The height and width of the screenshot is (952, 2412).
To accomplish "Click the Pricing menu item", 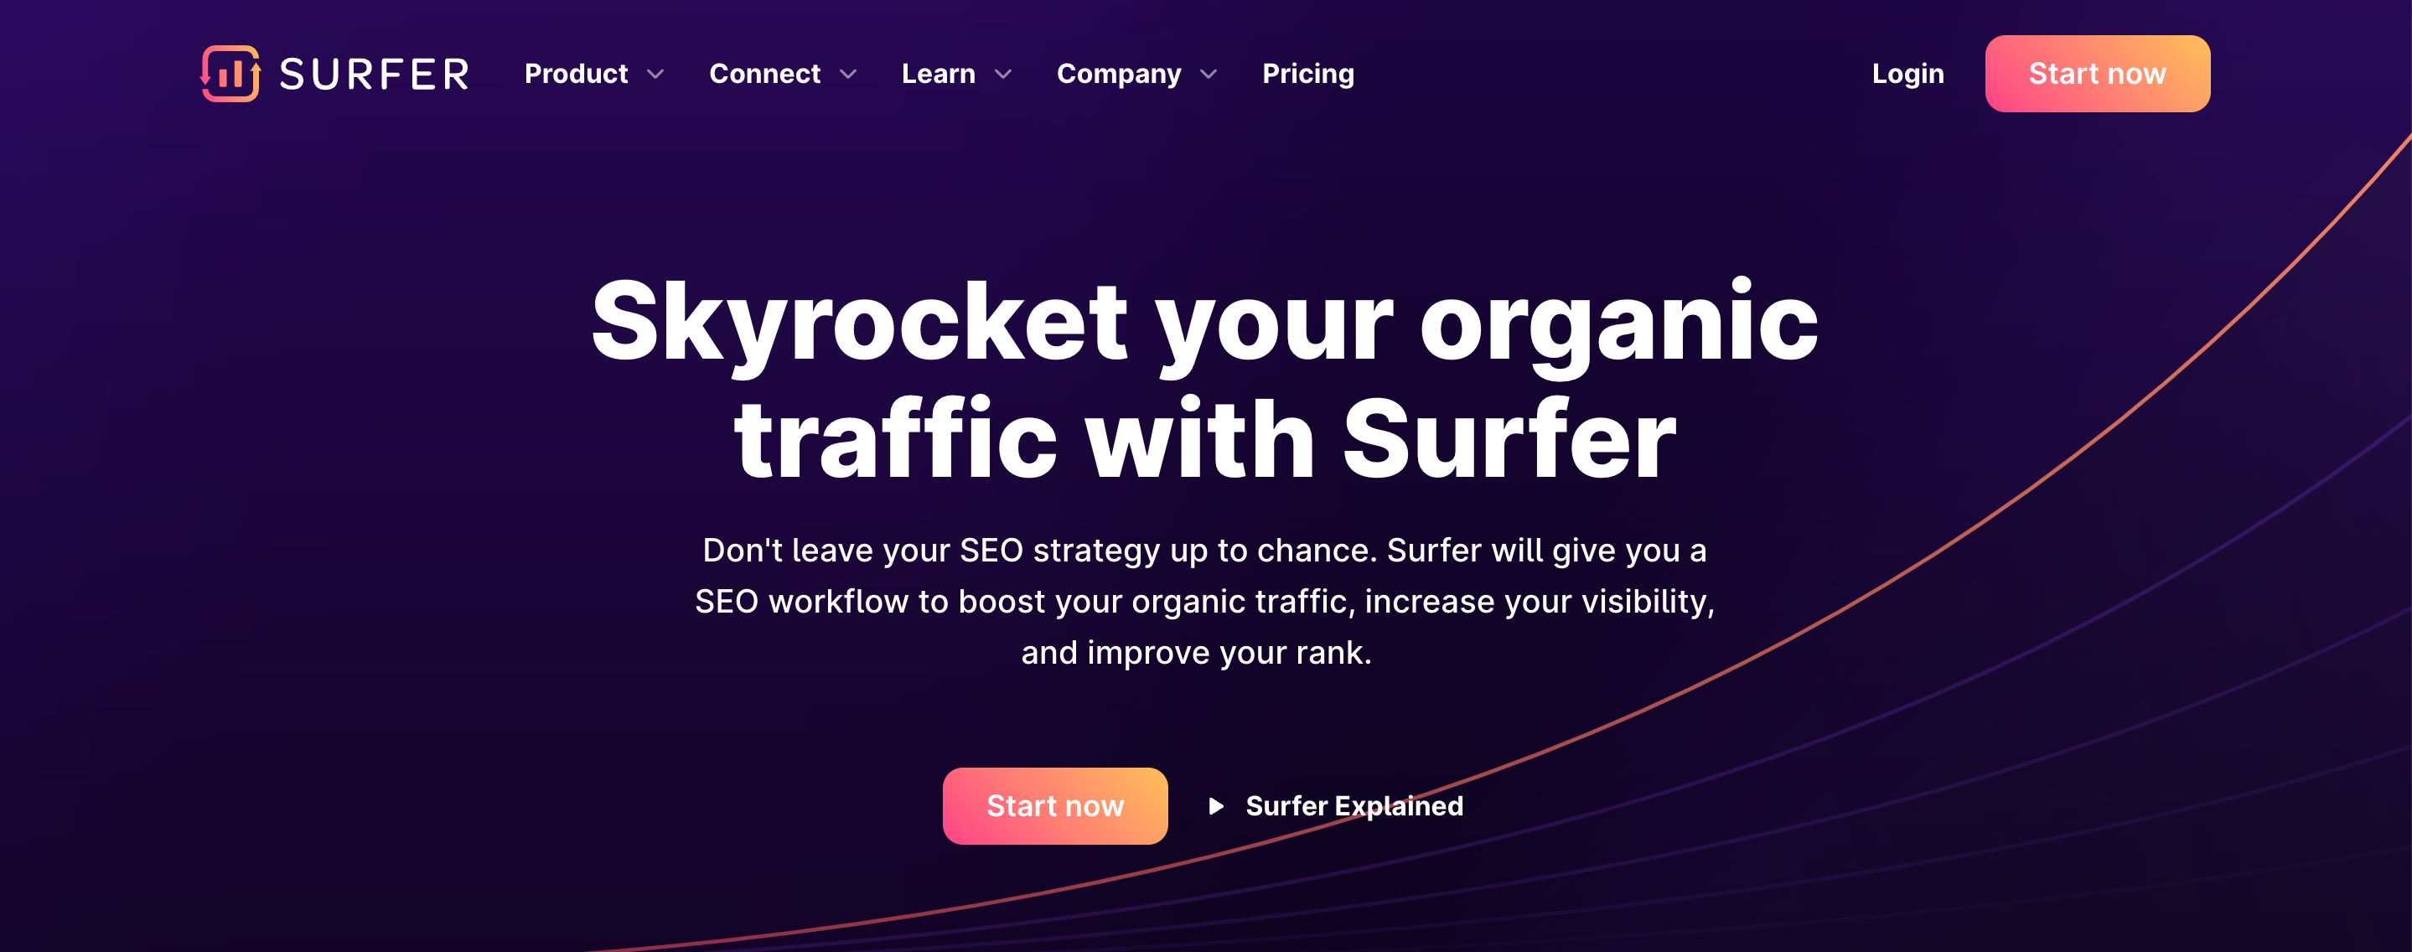I will pos(1307,72).
